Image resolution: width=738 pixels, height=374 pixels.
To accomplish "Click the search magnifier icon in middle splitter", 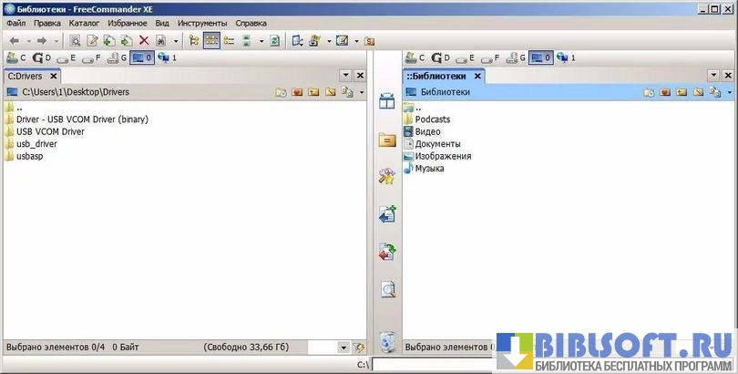I will (x=387, y=290).
